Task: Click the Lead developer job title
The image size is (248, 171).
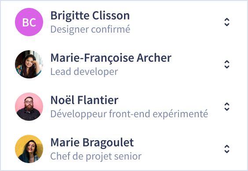Action: point(84,72)
